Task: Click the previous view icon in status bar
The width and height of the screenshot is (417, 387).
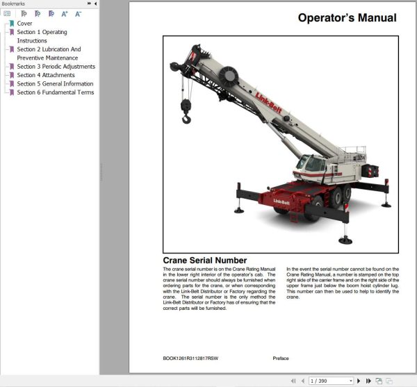Action: [379, 381]
